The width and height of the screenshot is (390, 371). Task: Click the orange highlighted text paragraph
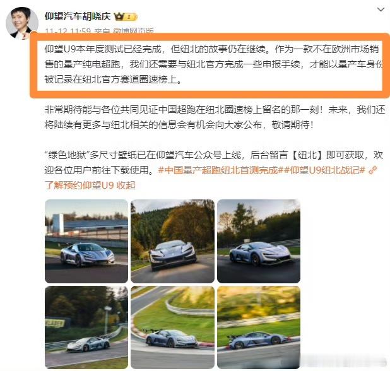click(x=213, y=64)
